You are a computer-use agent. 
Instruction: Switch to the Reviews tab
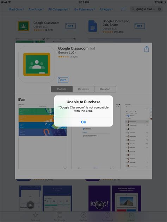click(x=83, y=89)
